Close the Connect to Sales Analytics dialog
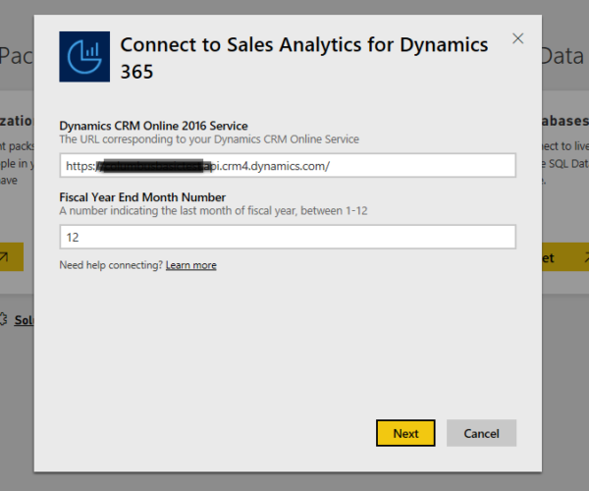589x491 pixels. click(x=518, y=38)
